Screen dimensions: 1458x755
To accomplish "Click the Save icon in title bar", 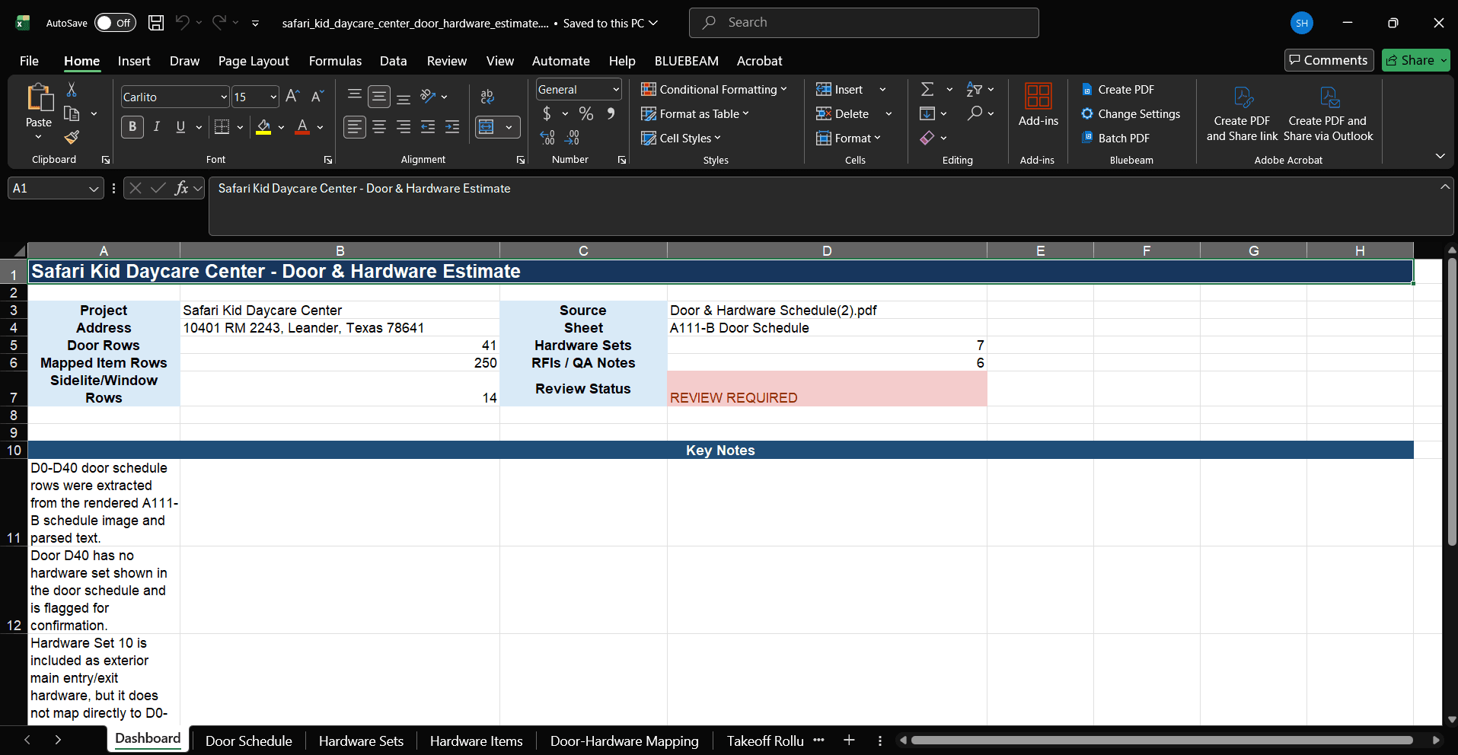I will click(156, 23).
